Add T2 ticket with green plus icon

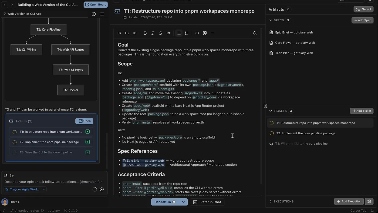(87, 142)
